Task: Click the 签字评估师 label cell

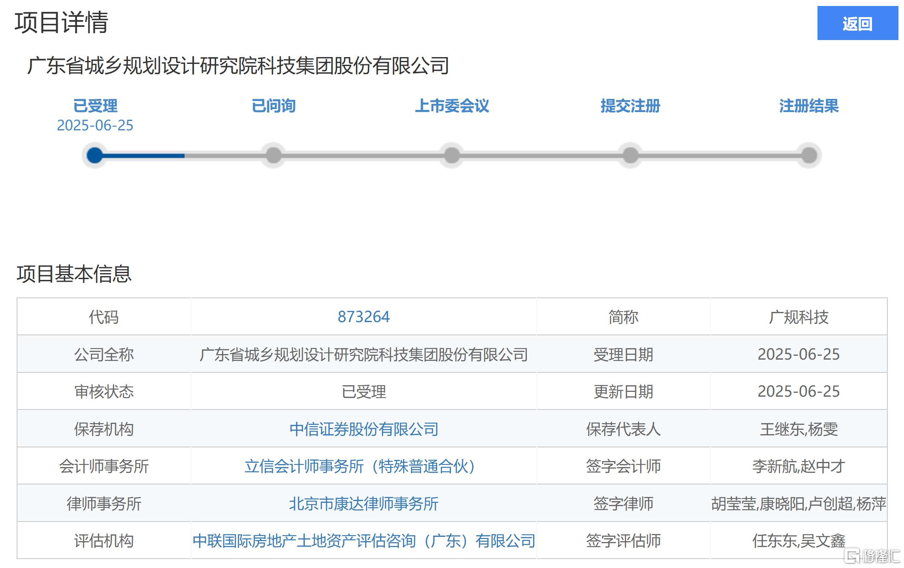Action: tap(624, 540)
